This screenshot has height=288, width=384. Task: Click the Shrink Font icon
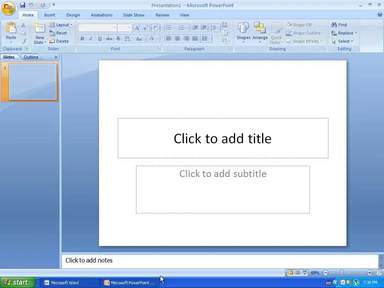(145, 28)
